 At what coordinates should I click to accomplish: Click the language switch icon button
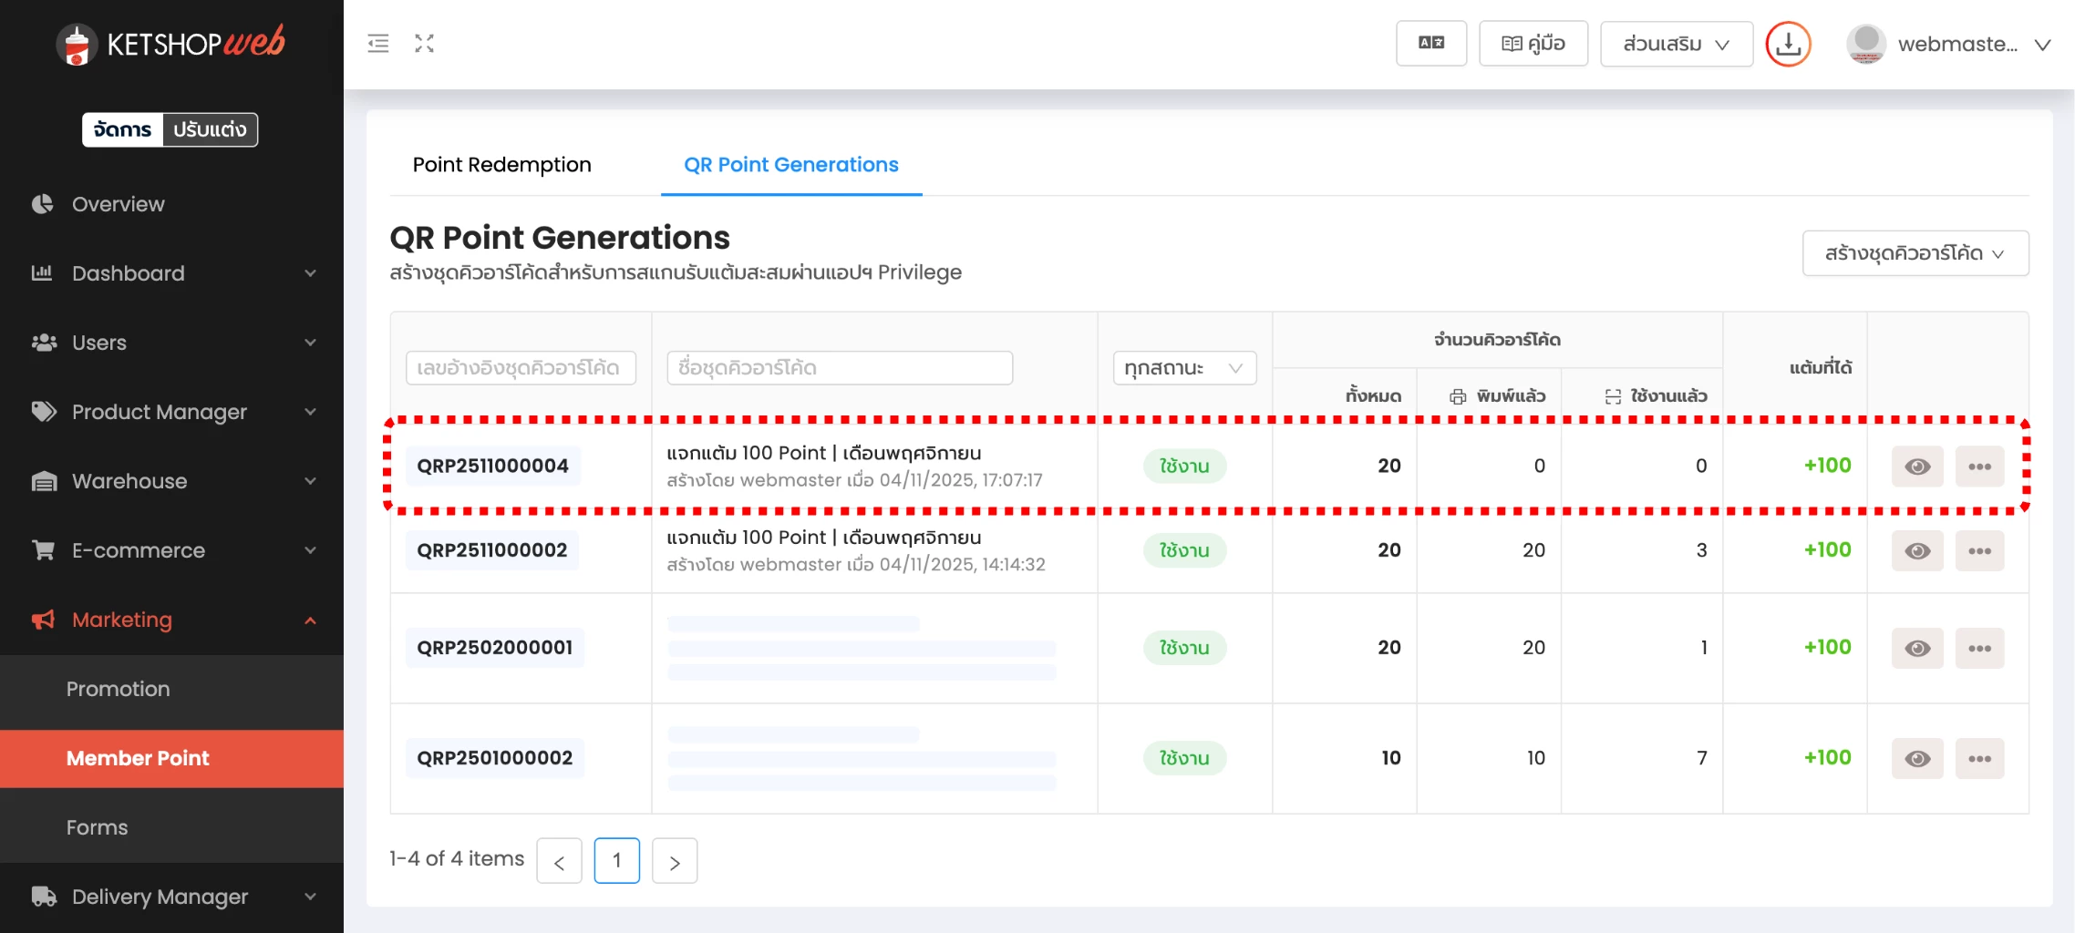pos(1430,43)
